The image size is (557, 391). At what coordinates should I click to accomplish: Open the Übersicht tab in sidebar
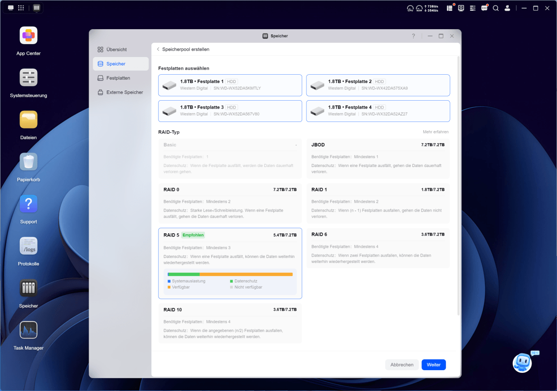coord(121,50)
